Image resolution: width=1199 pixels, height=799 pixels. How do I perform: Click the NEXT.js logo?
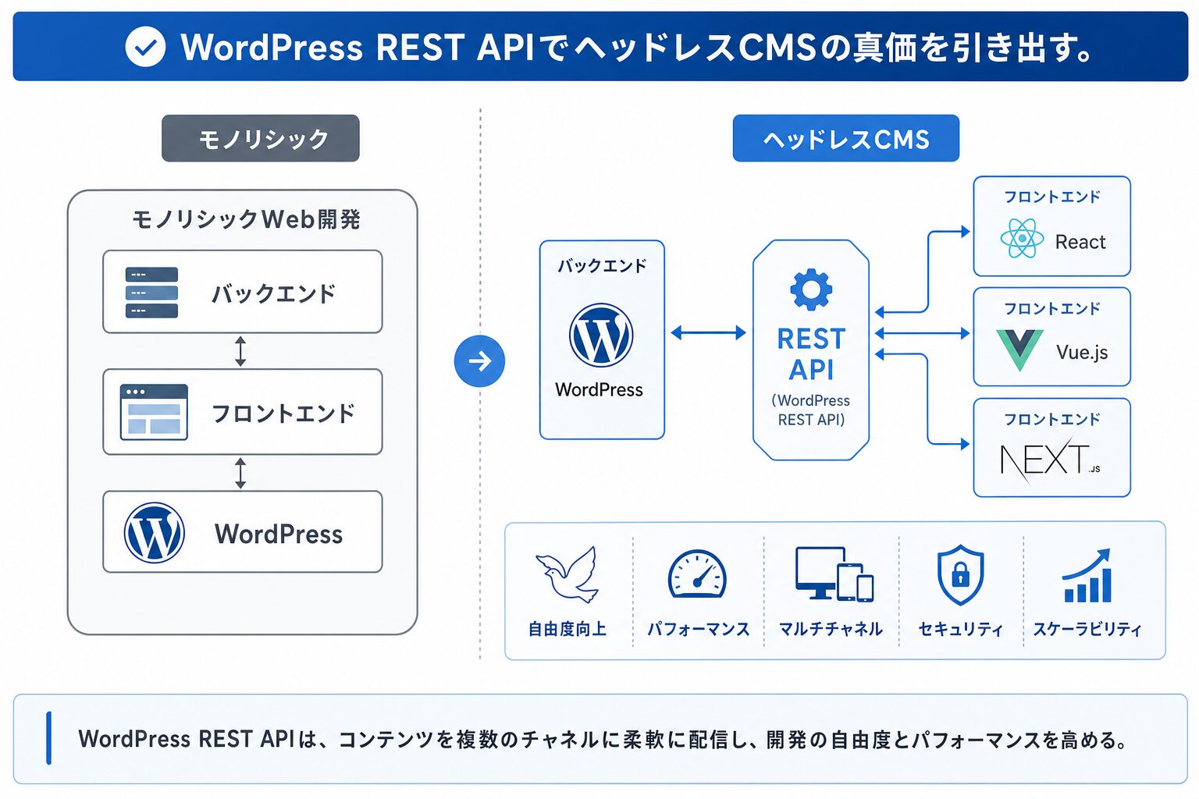point(1050,460)
